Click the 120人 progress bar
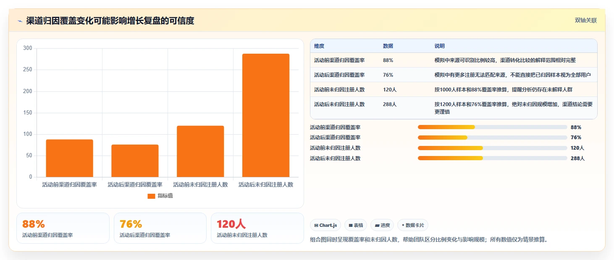 pos(492,148)
